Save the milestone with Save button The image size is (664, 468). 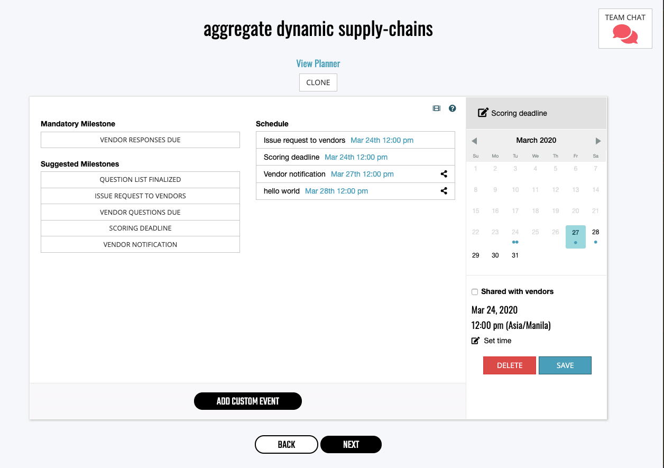click(x=565, y=365)
